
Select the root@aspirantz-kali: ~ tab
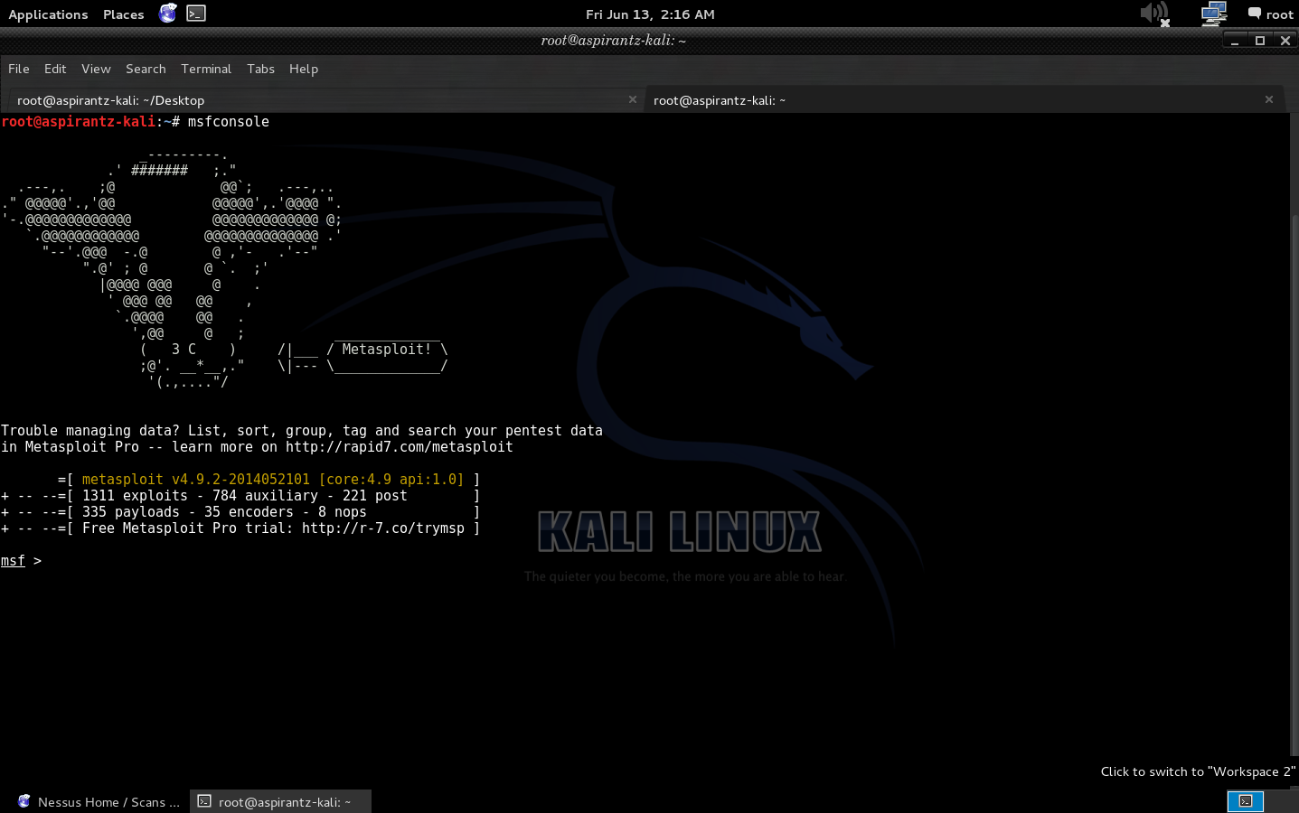965,99
